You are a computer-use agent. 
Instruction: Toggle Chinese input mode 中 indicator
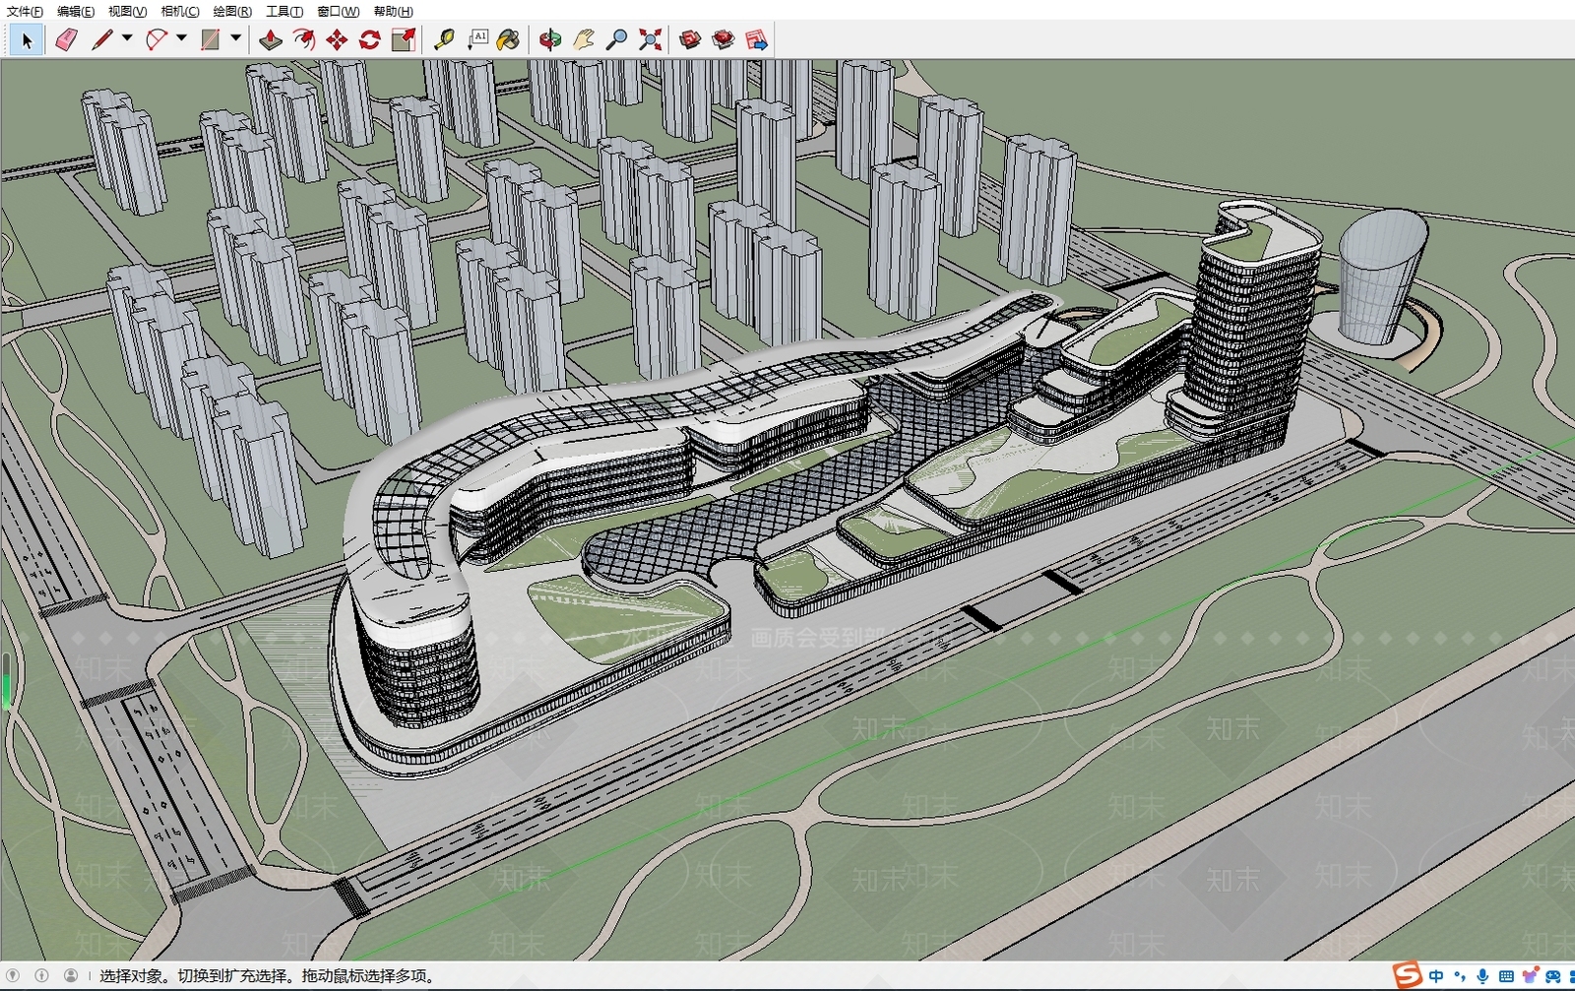[x=1437, y=976]
